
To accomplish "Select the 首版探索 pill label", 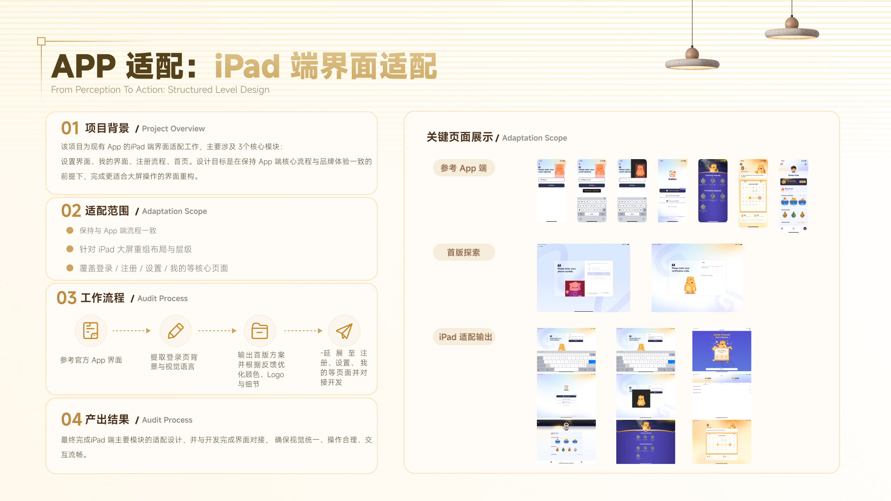I will coord(464,252).
